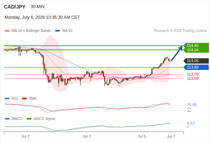Click the Jul 3 axis date label
This screenshot has height=142, width=210.
point(86,137)
